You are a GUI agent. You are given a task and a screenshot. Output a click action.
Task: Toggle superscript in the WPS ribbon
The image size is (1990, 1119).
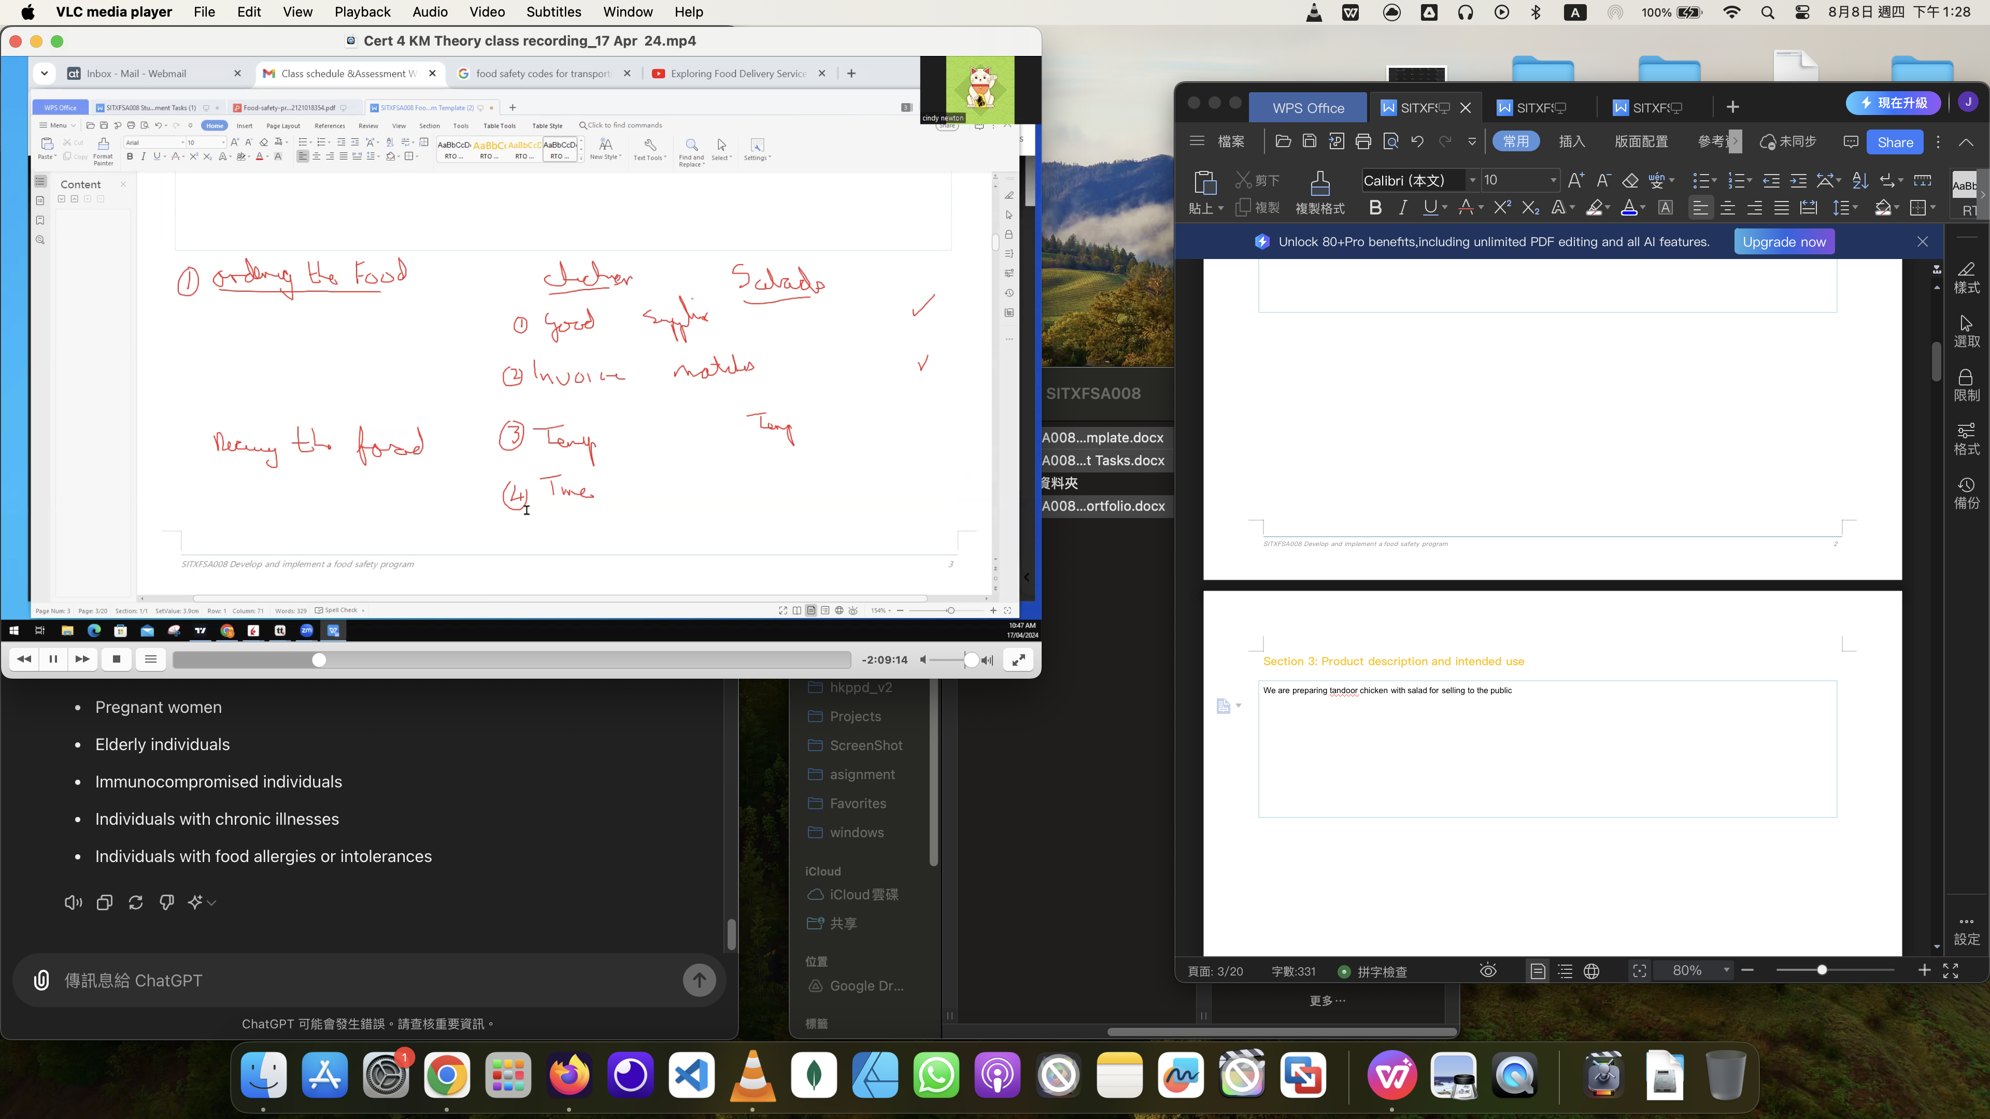tap(1502, 207)
